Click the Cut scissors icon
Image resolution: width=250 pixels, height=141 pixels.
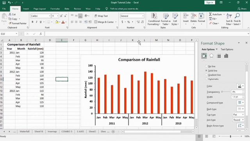click(x=10, y=14)
